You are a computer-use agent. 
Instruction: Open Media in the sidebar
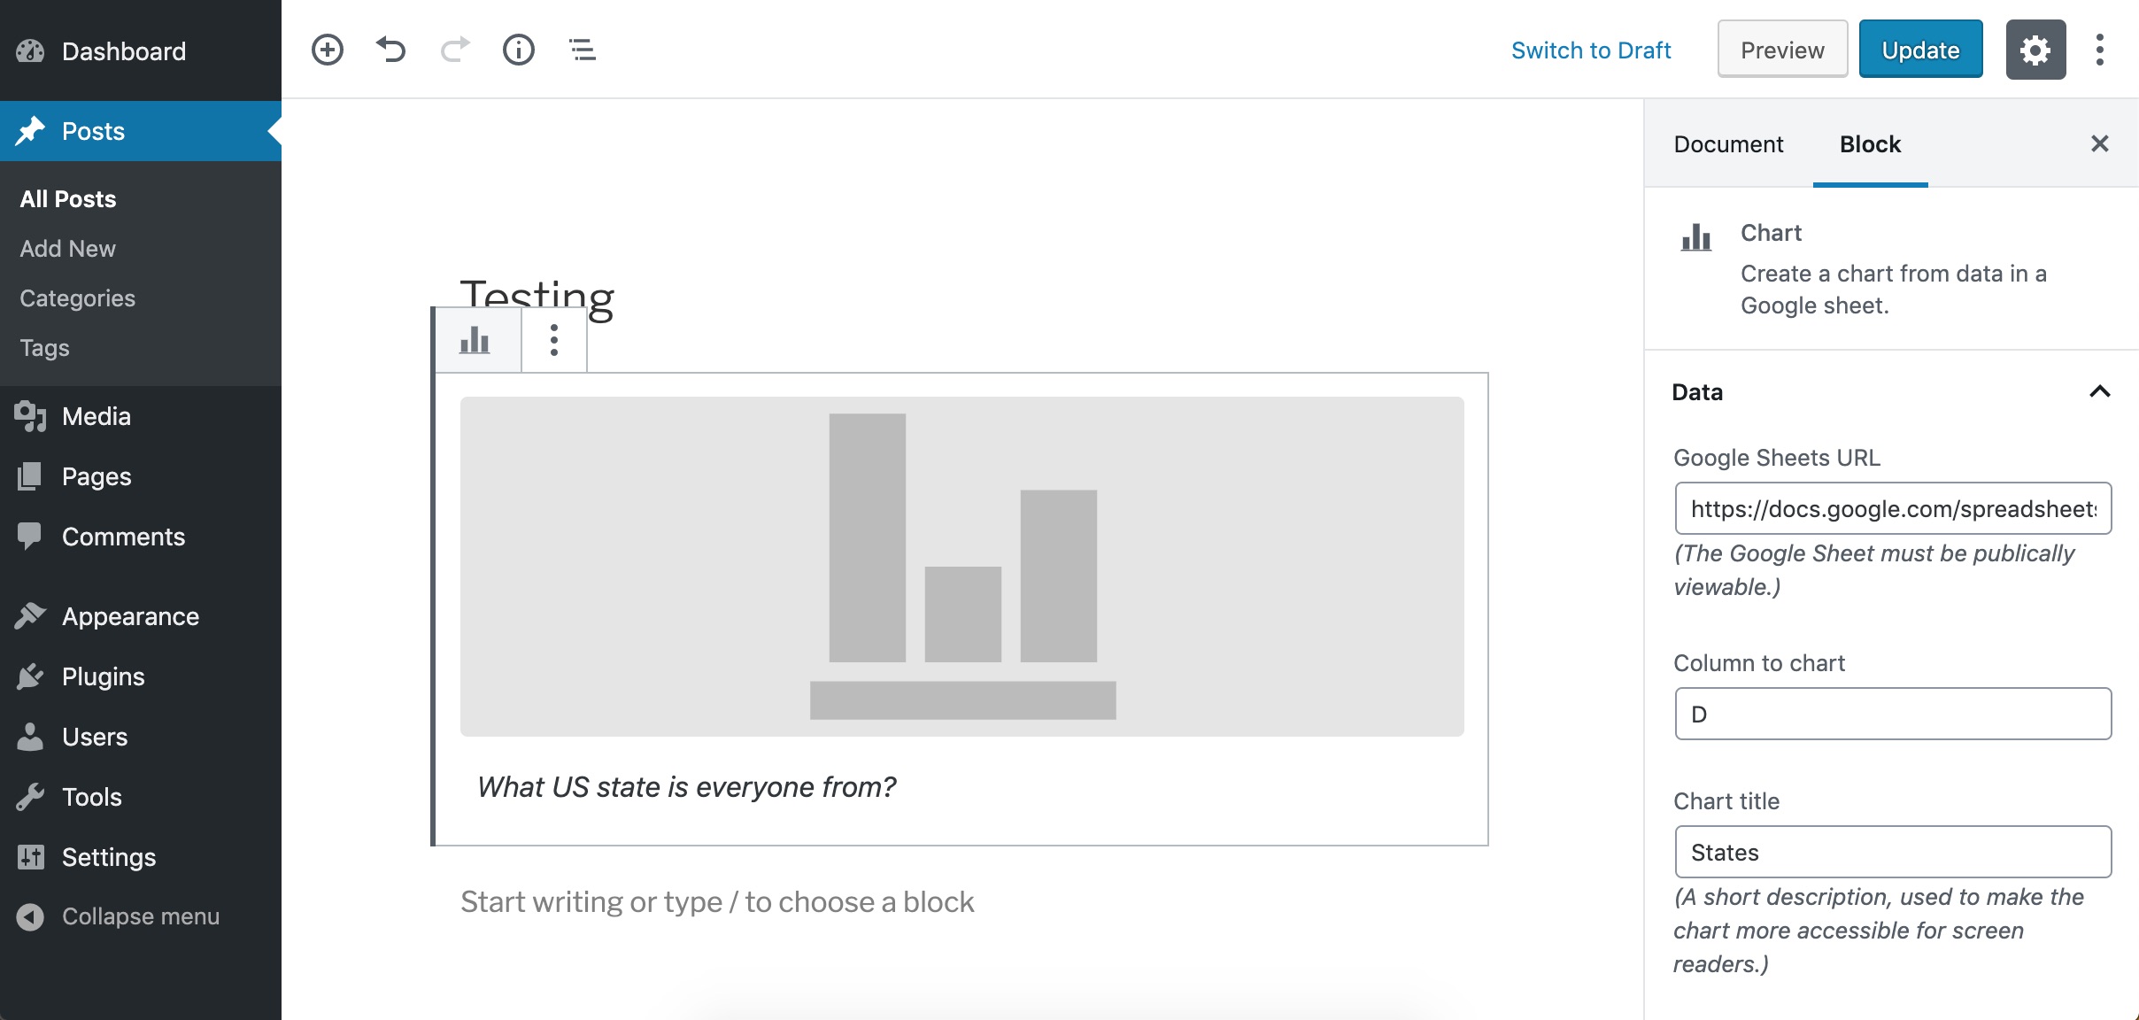pos(96,416)
